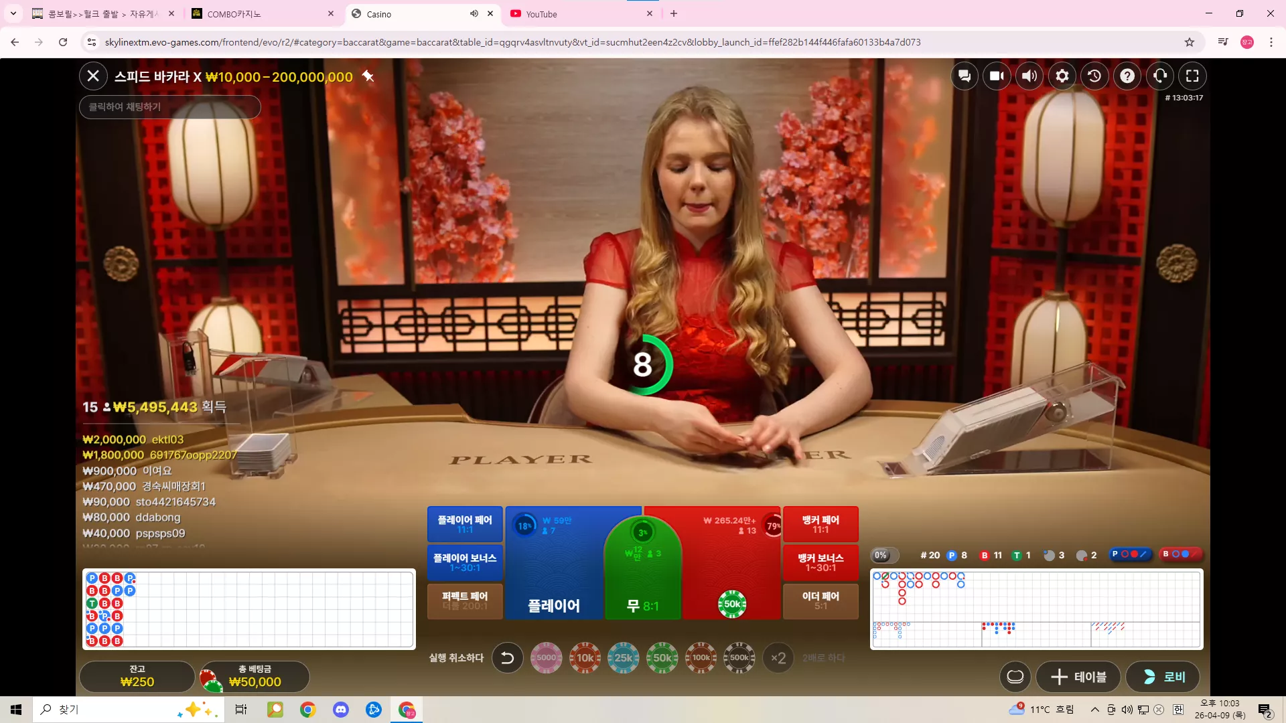Open the game settings gear

[x=1062, y=76]
